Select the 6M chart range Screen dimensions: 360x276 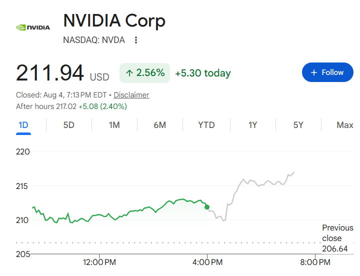pos(160,125)
